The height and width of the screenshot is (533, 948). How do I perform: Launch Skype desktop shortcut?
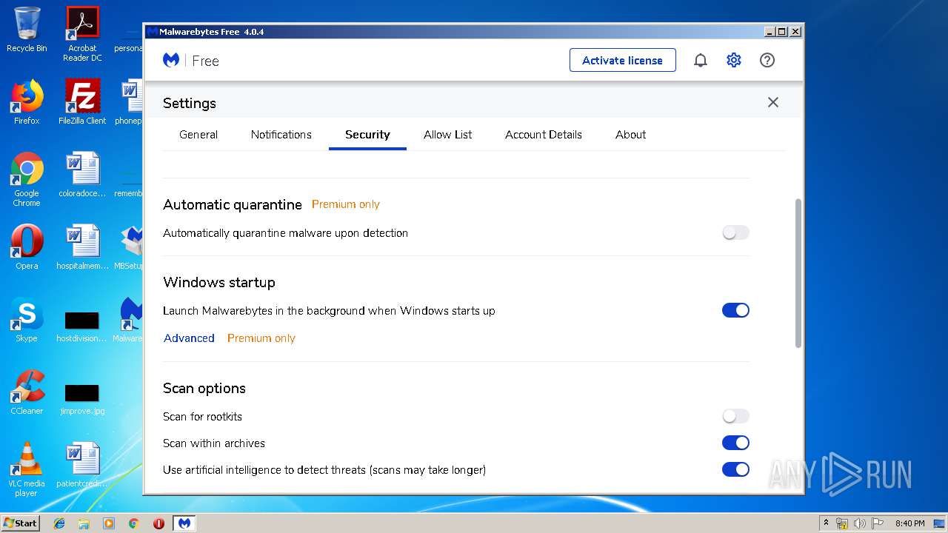(x=27, y=320)
